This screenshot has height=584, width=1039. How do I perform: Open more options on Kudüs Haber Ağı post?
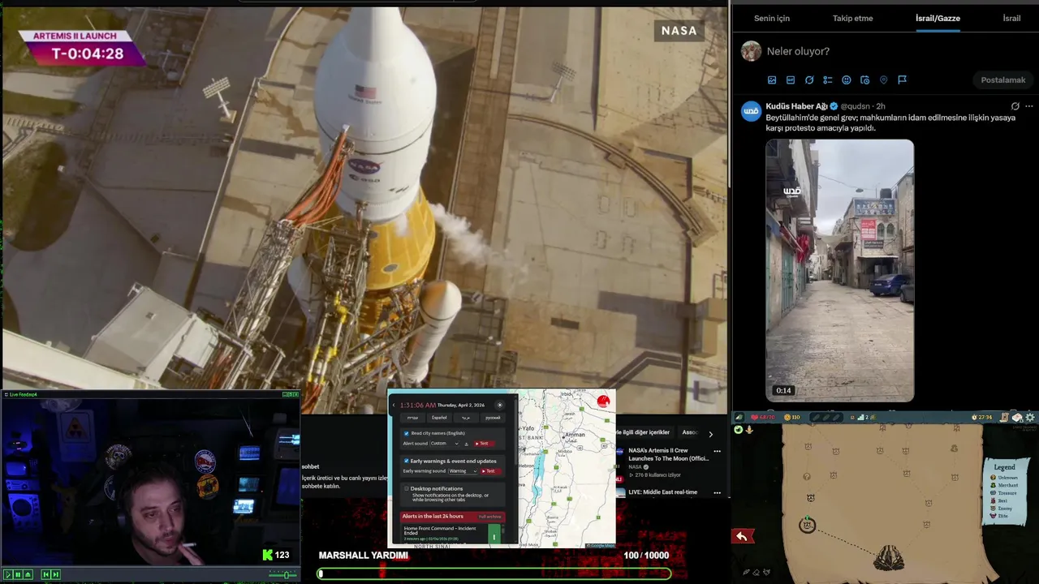pos(1029,106)
